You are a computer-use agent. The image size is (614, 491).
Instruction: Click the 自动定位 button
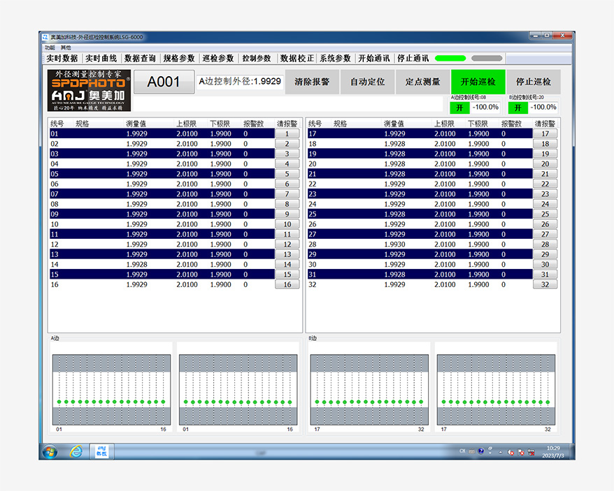point(367,82)
